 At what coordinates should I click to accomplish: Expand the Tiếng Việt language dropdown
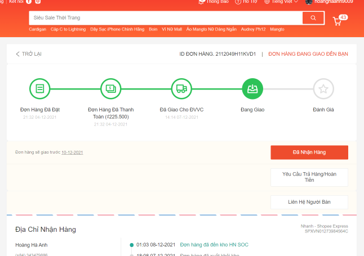(285, 2)
